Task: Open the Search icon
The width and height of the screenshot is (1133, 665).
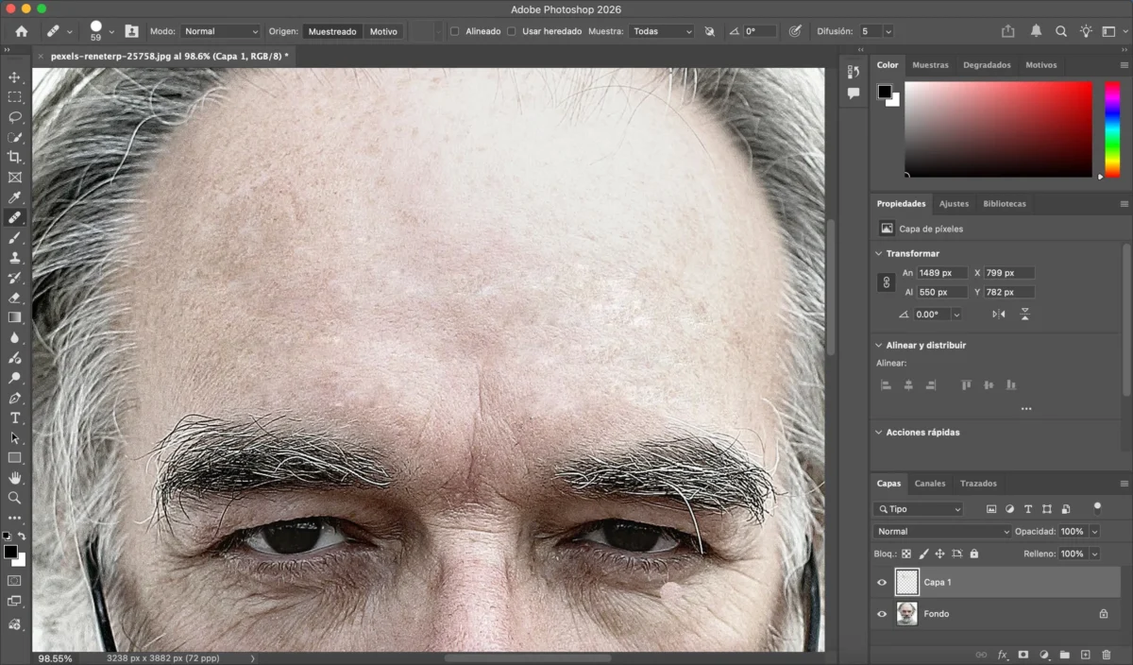Action: (1061, 31)
